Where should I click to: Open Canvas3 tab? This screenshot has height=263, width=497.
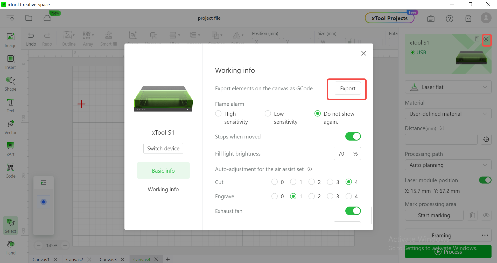pyautogui.click(x=108, y=259)
